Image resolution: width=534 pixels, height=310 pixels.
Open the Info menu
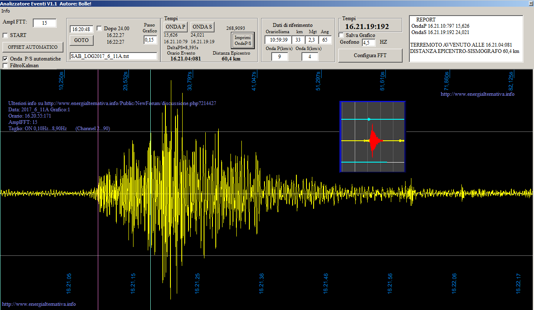coord(5,11)
